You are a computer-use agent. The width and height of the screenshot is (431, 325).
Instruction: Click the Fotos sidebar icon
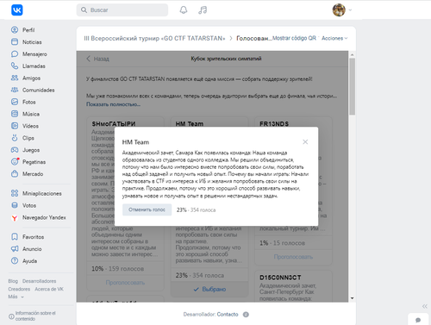[x=15, y=102]
